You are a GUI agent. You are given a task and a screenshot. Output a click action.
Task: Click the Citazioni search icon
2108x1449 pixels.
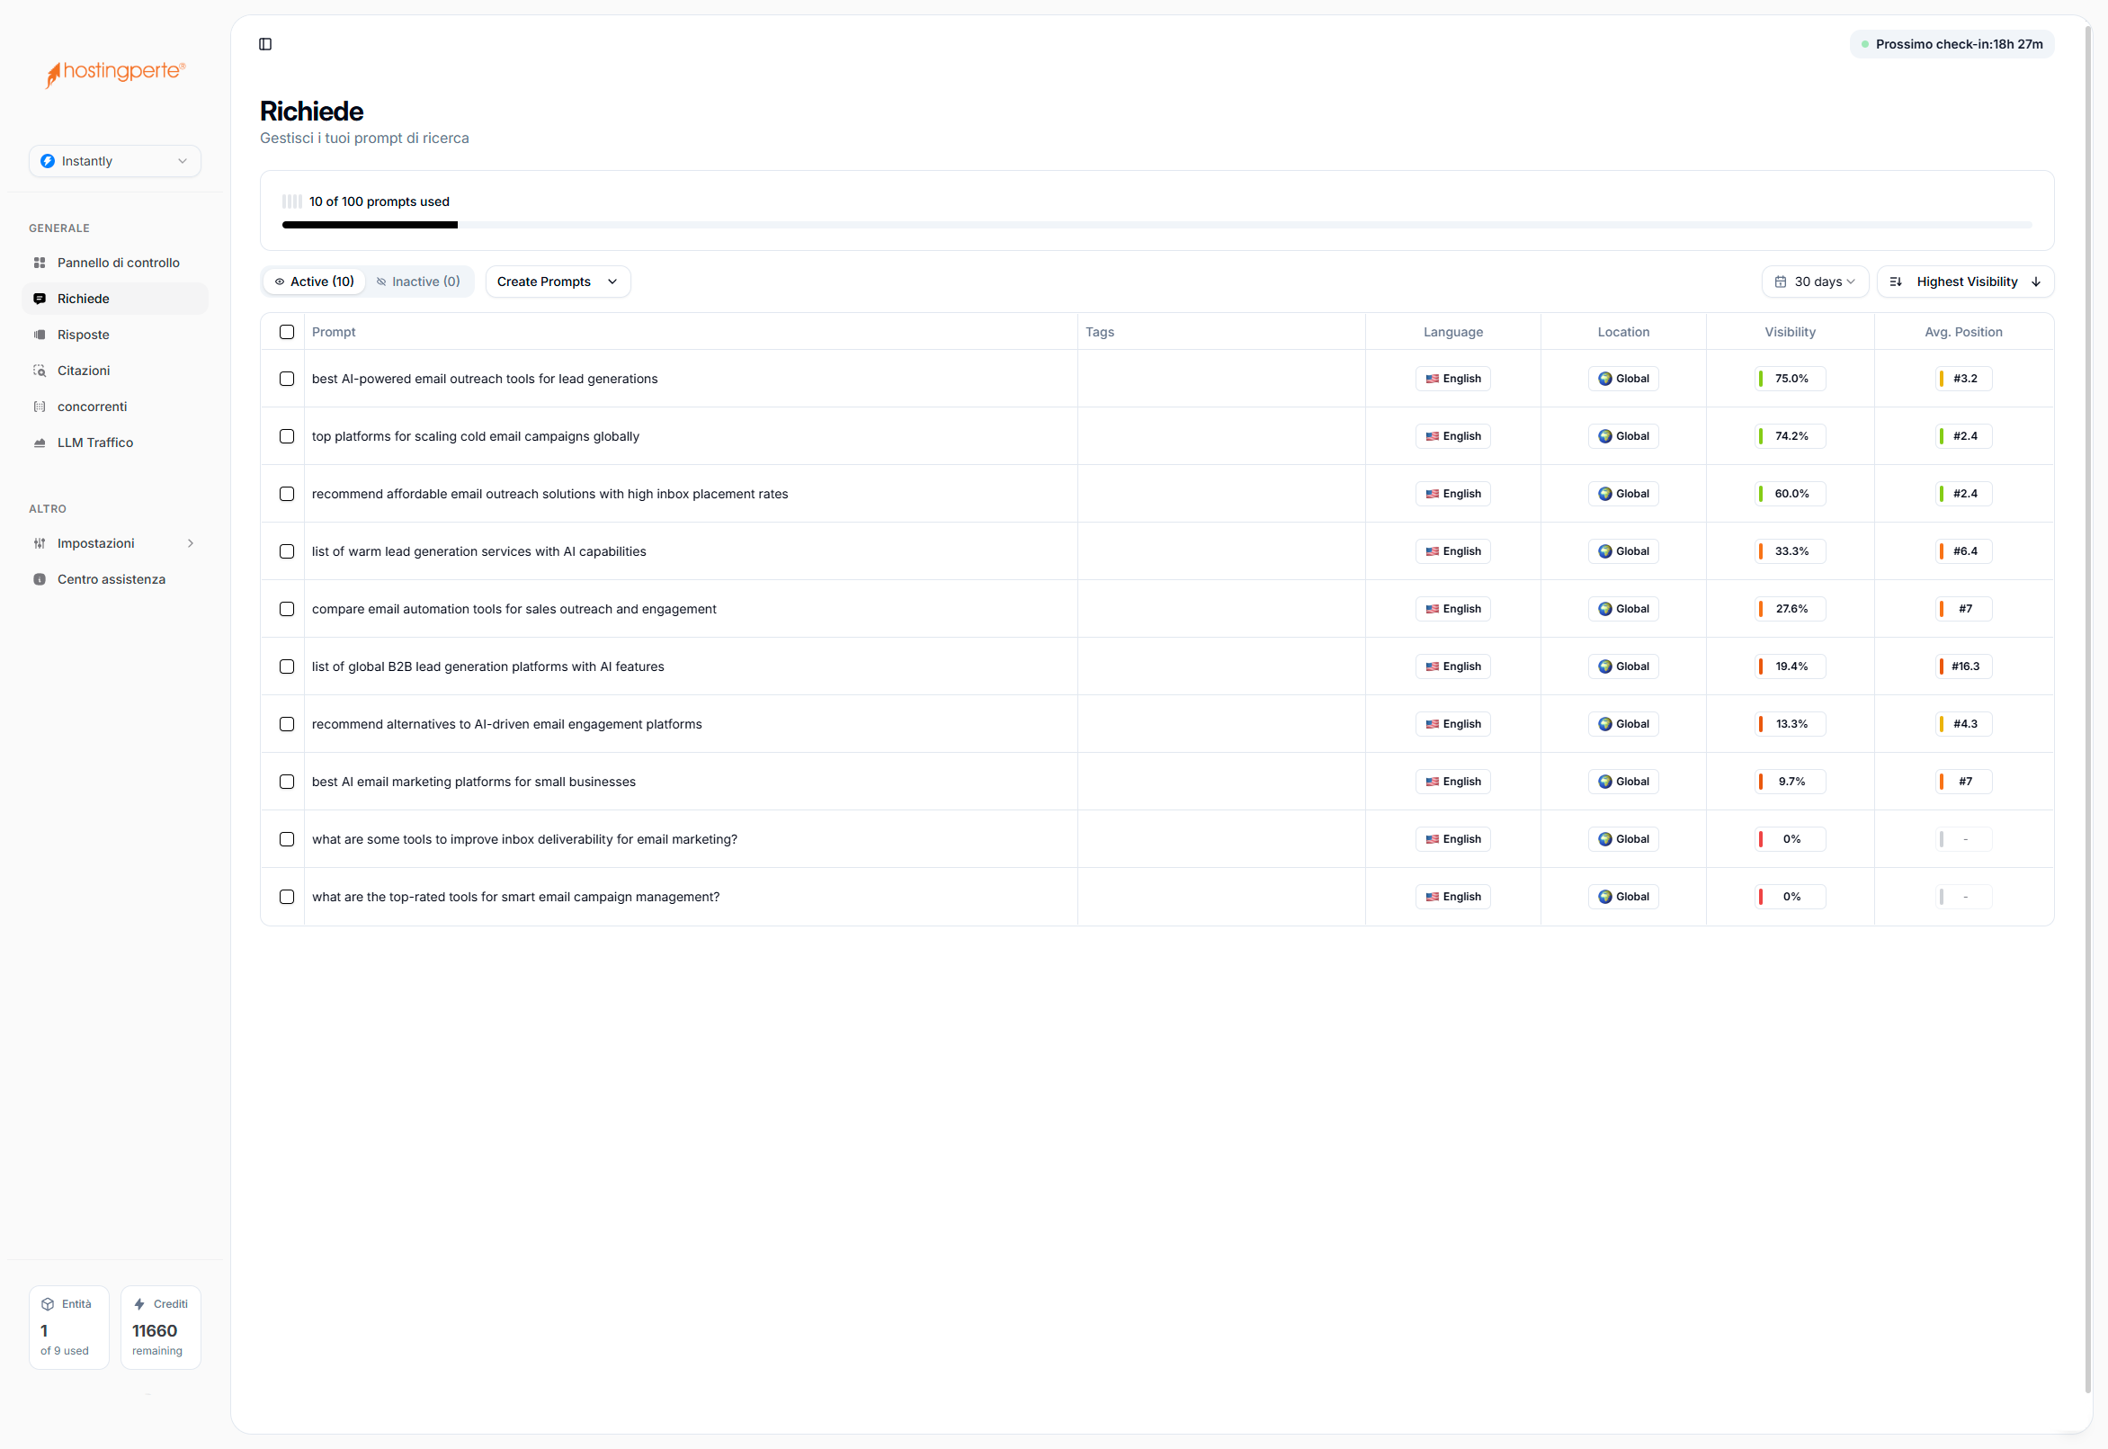pyautogui.click(x=40, y=371)
